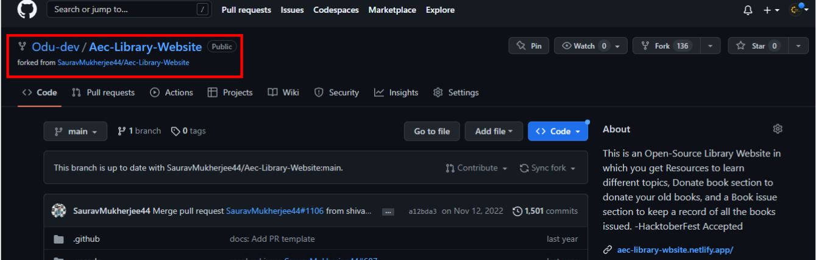Fork the repository with Fork button
Viewport: 816px width, 260px height.
[666, 46]
